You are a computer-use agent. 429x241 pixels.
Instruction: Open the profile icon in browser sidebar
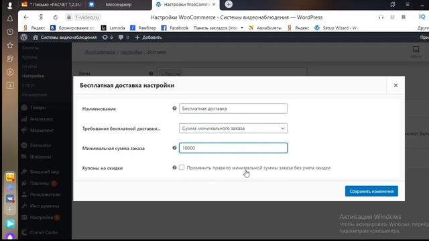tap(10, 5)
